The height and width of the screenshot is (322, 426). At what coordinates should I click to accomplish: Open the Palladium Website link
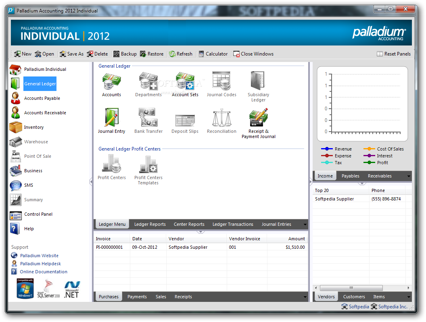coord(39,256)
